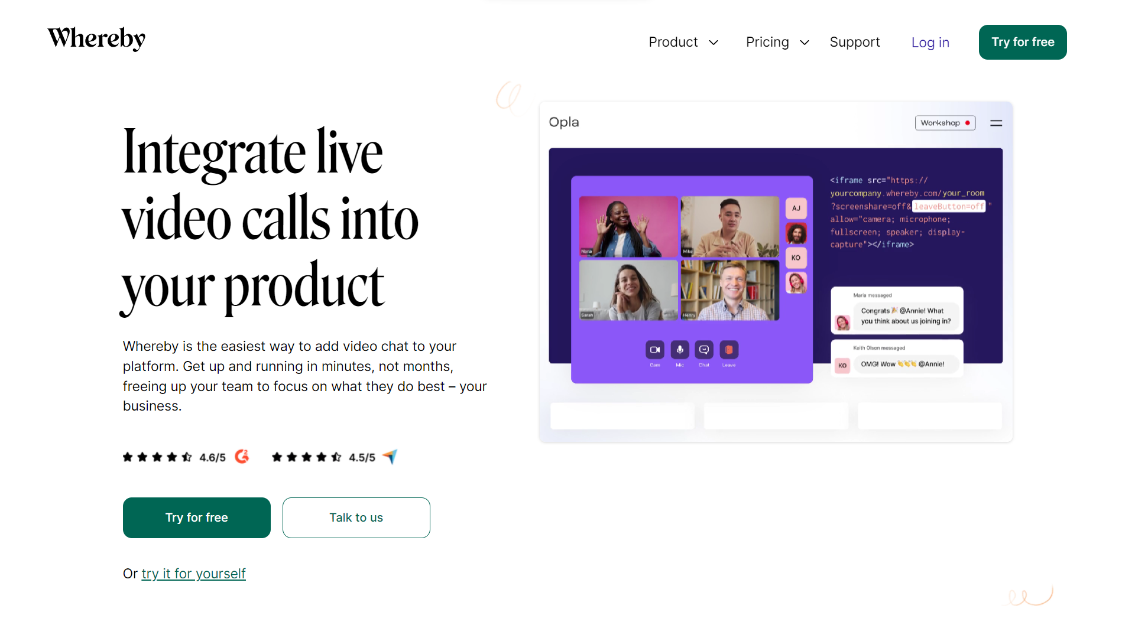The width and height of the screenshot is (1135, 638).
Task: Follow the try it for yourself link
Action: coord(193,574)
